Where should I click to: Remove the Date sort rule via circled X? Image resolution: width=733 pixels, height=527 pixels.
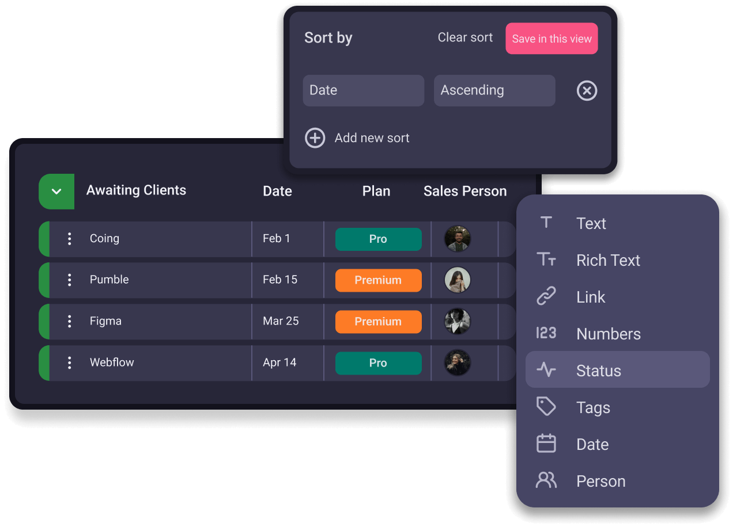(x=587, y=90)
